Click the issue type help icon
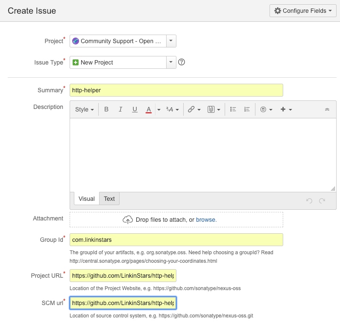 [182, 62]
